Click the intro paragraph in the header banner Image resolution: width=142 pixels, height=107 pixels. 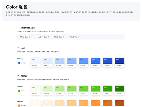(x=70, y=14)
